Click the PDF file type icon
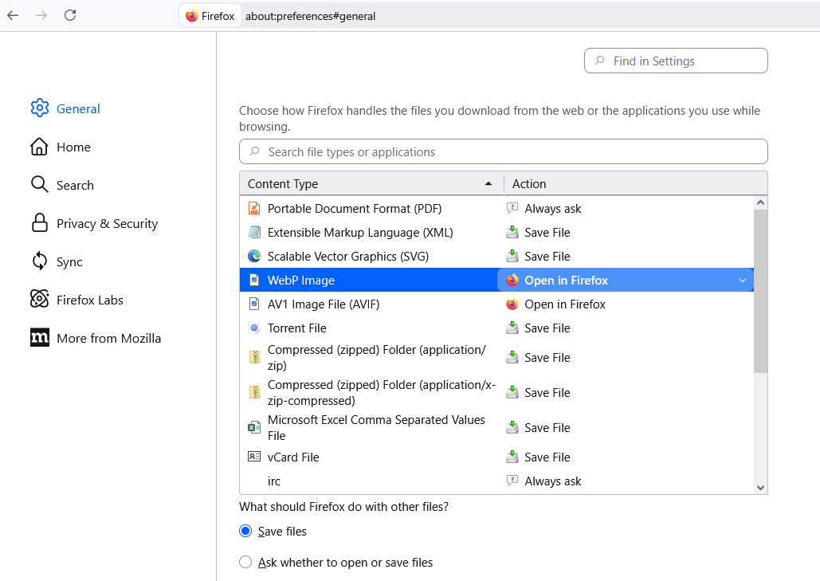The width and height of the screenshot is (820, 581). click(254, 208)
